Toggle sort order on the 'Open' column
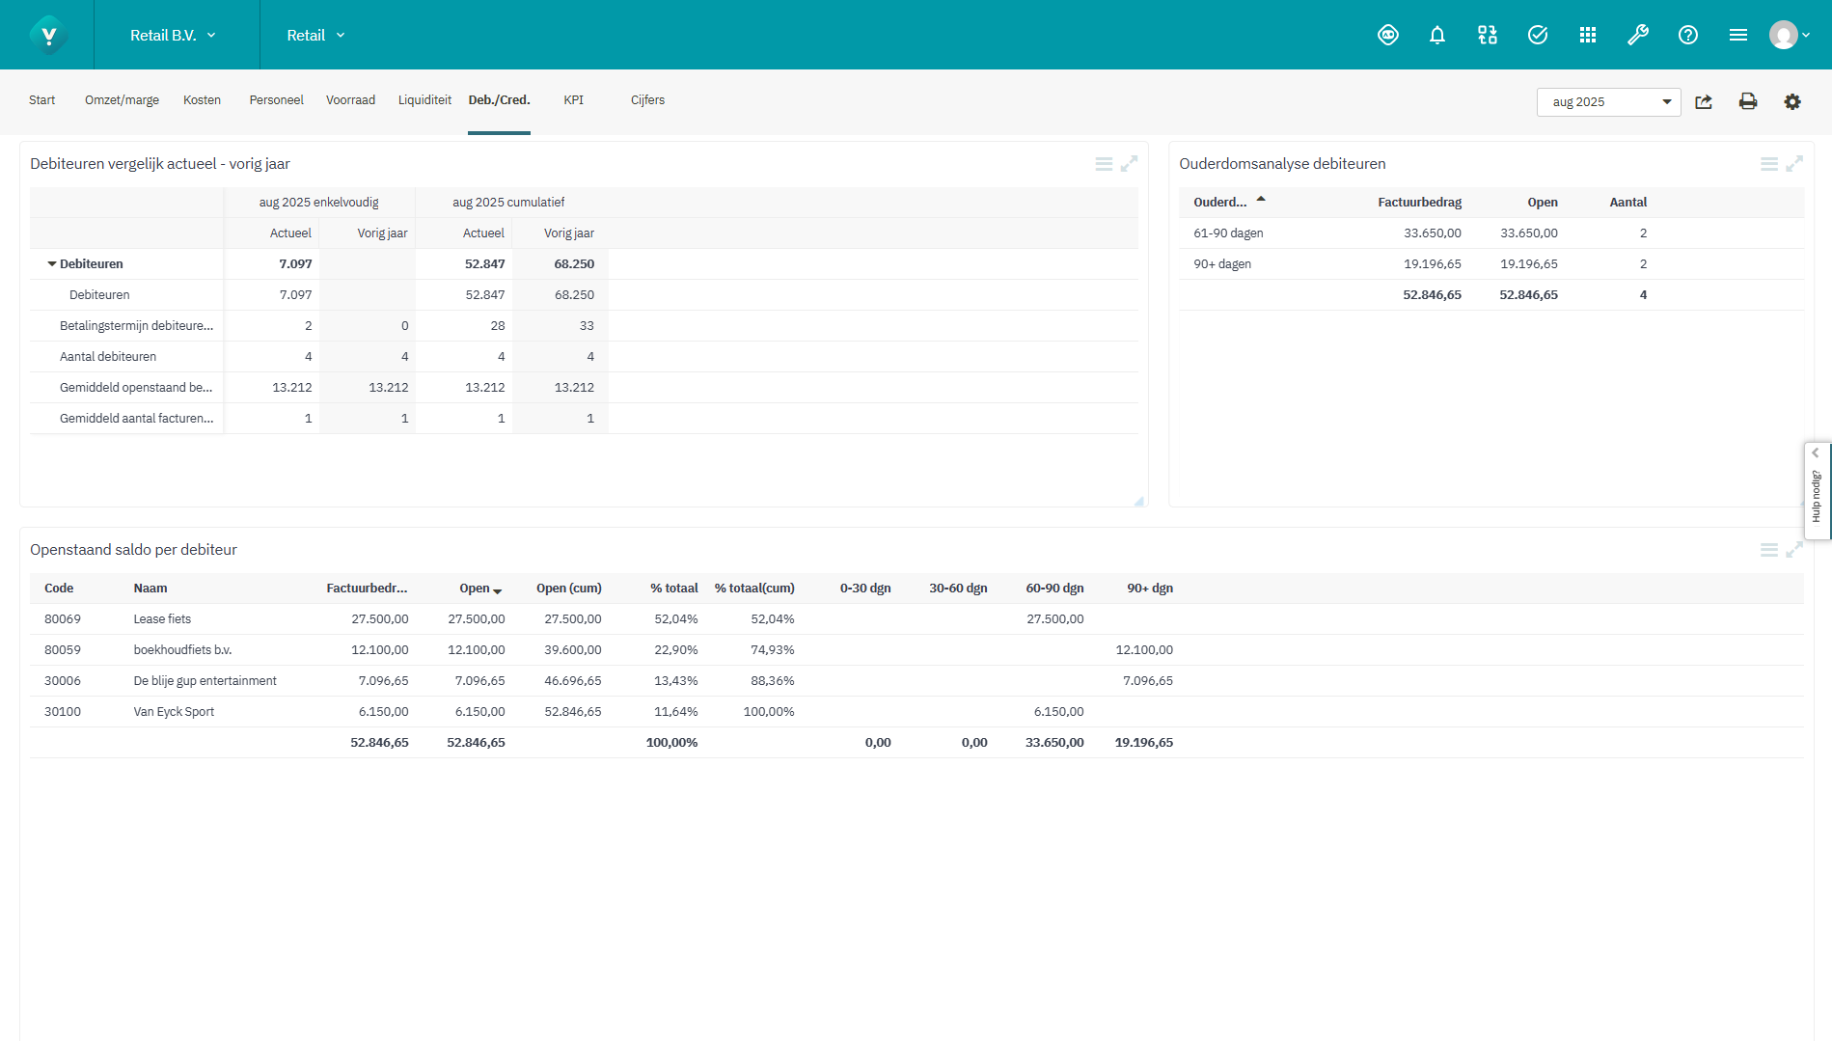Image resolution: width=1832 pixels, height=1041 pixels. 498,589
